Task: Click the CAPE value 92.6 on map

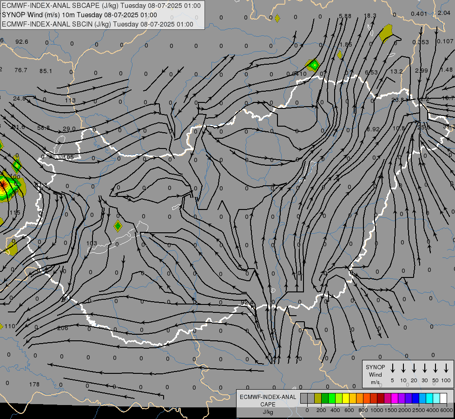Action: coord(22,42)
